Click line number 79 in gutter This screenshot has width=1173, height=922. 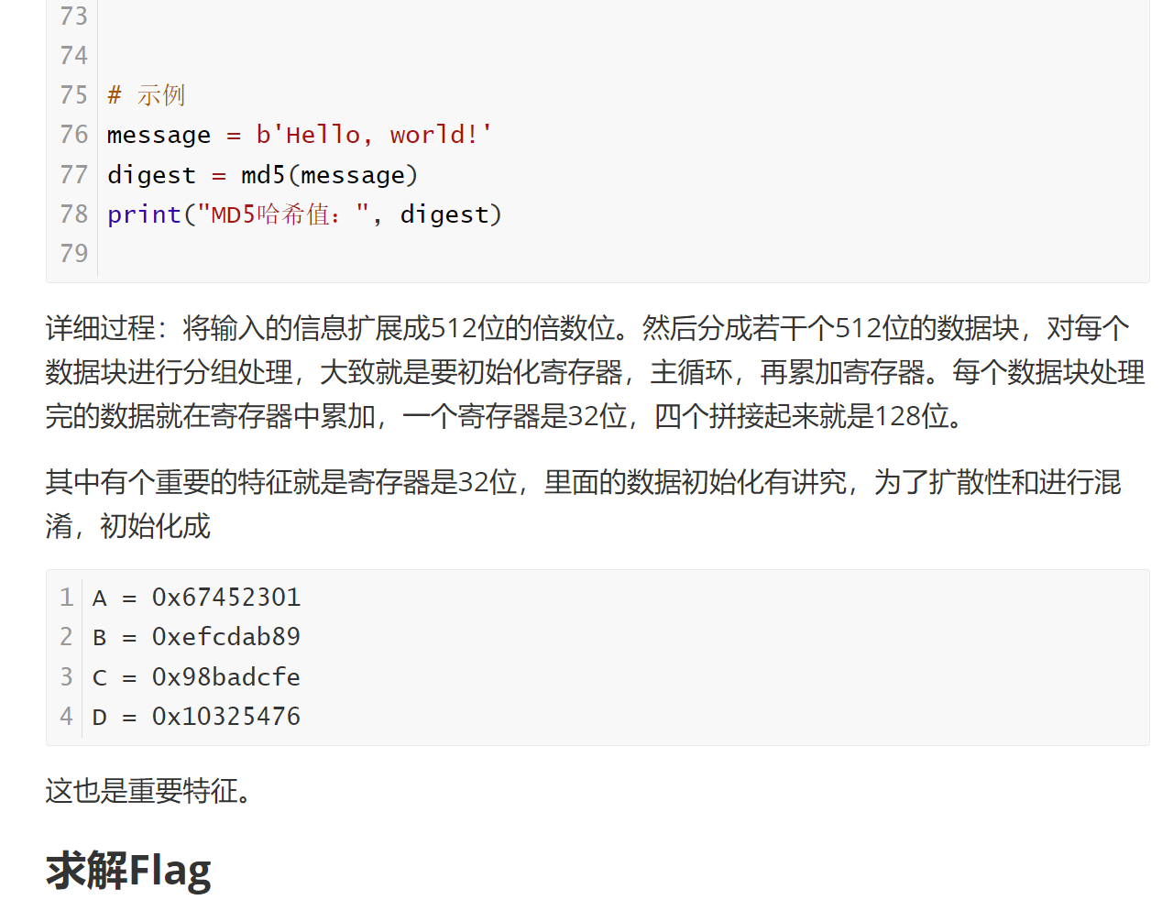(x=73, y=254)
